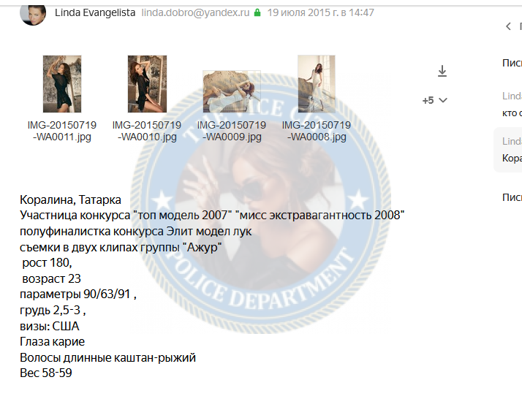Expand the +5 more attachments chevron
Image resolution: width=522 pixels, height=407 pixels.
pyautogui.click(x=443, y=100)
